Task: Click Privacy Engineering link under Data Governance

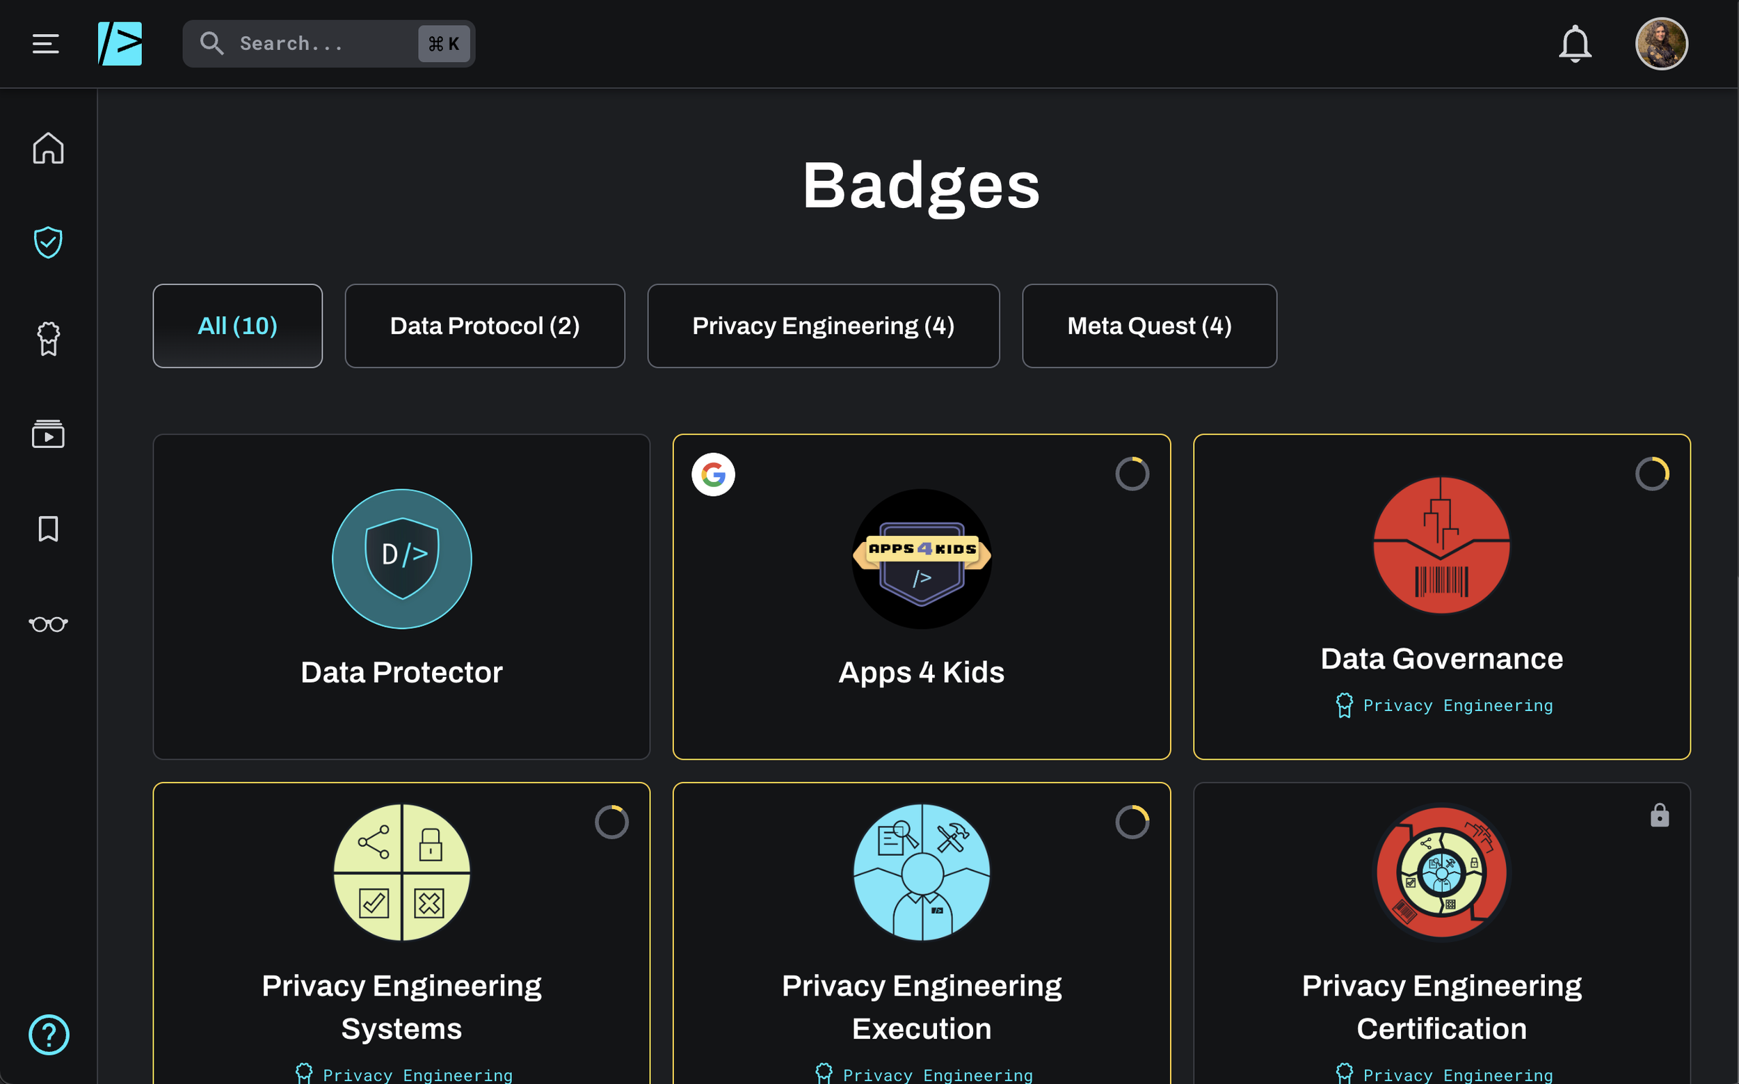Action: point(1457,706)
